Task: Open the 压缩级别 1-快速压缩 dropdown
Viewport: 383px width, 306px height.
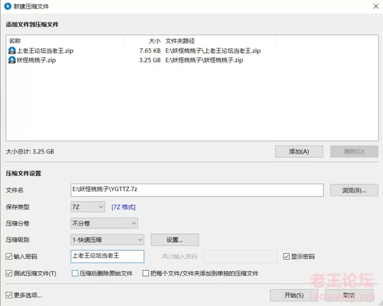Action: pos(107,240)
